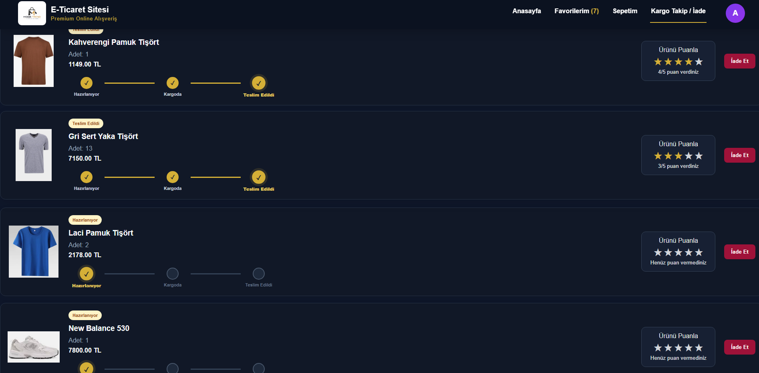This screenshot has width=759, height=373.
Task: Open Favorilerim (7) page
Action: pos(576,11)
